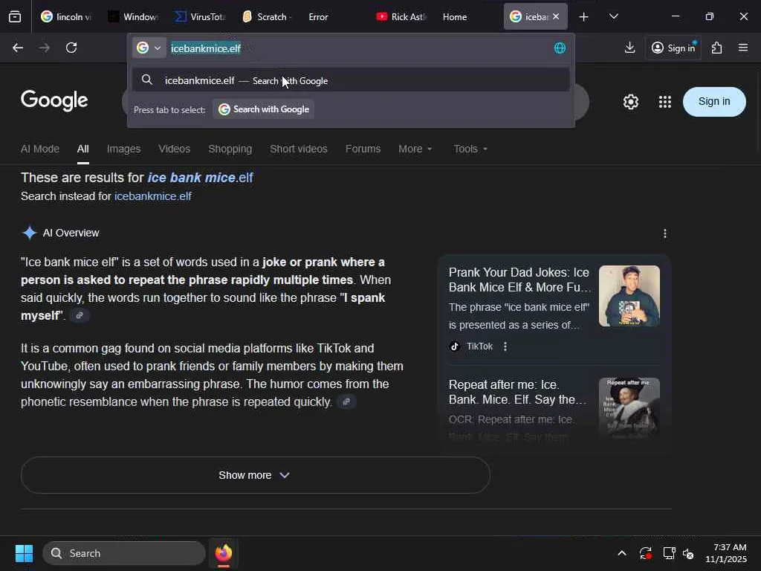The width and height of the screenshot is (761, 571).
Task: Click the forward navigation arrow
Action: click(x=44, y=48)
